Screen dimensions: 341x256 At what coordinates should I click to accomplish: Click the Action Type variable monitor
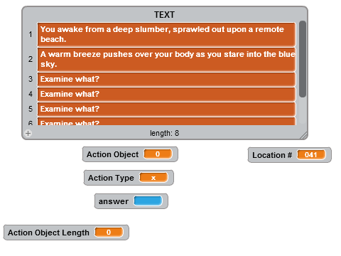129,178
